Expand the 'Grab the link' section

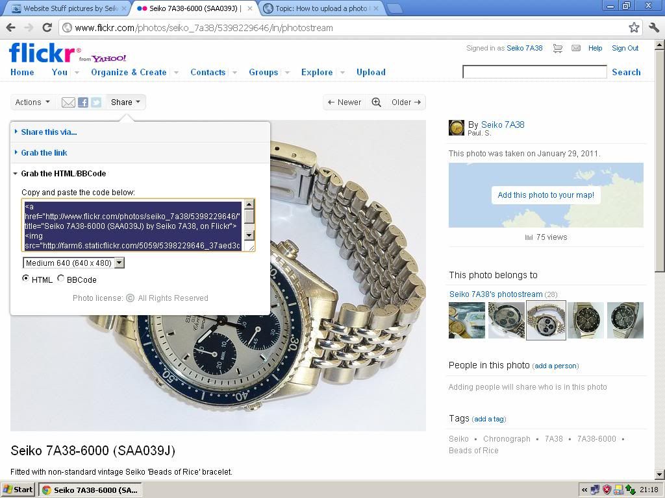tap(44, 153)
